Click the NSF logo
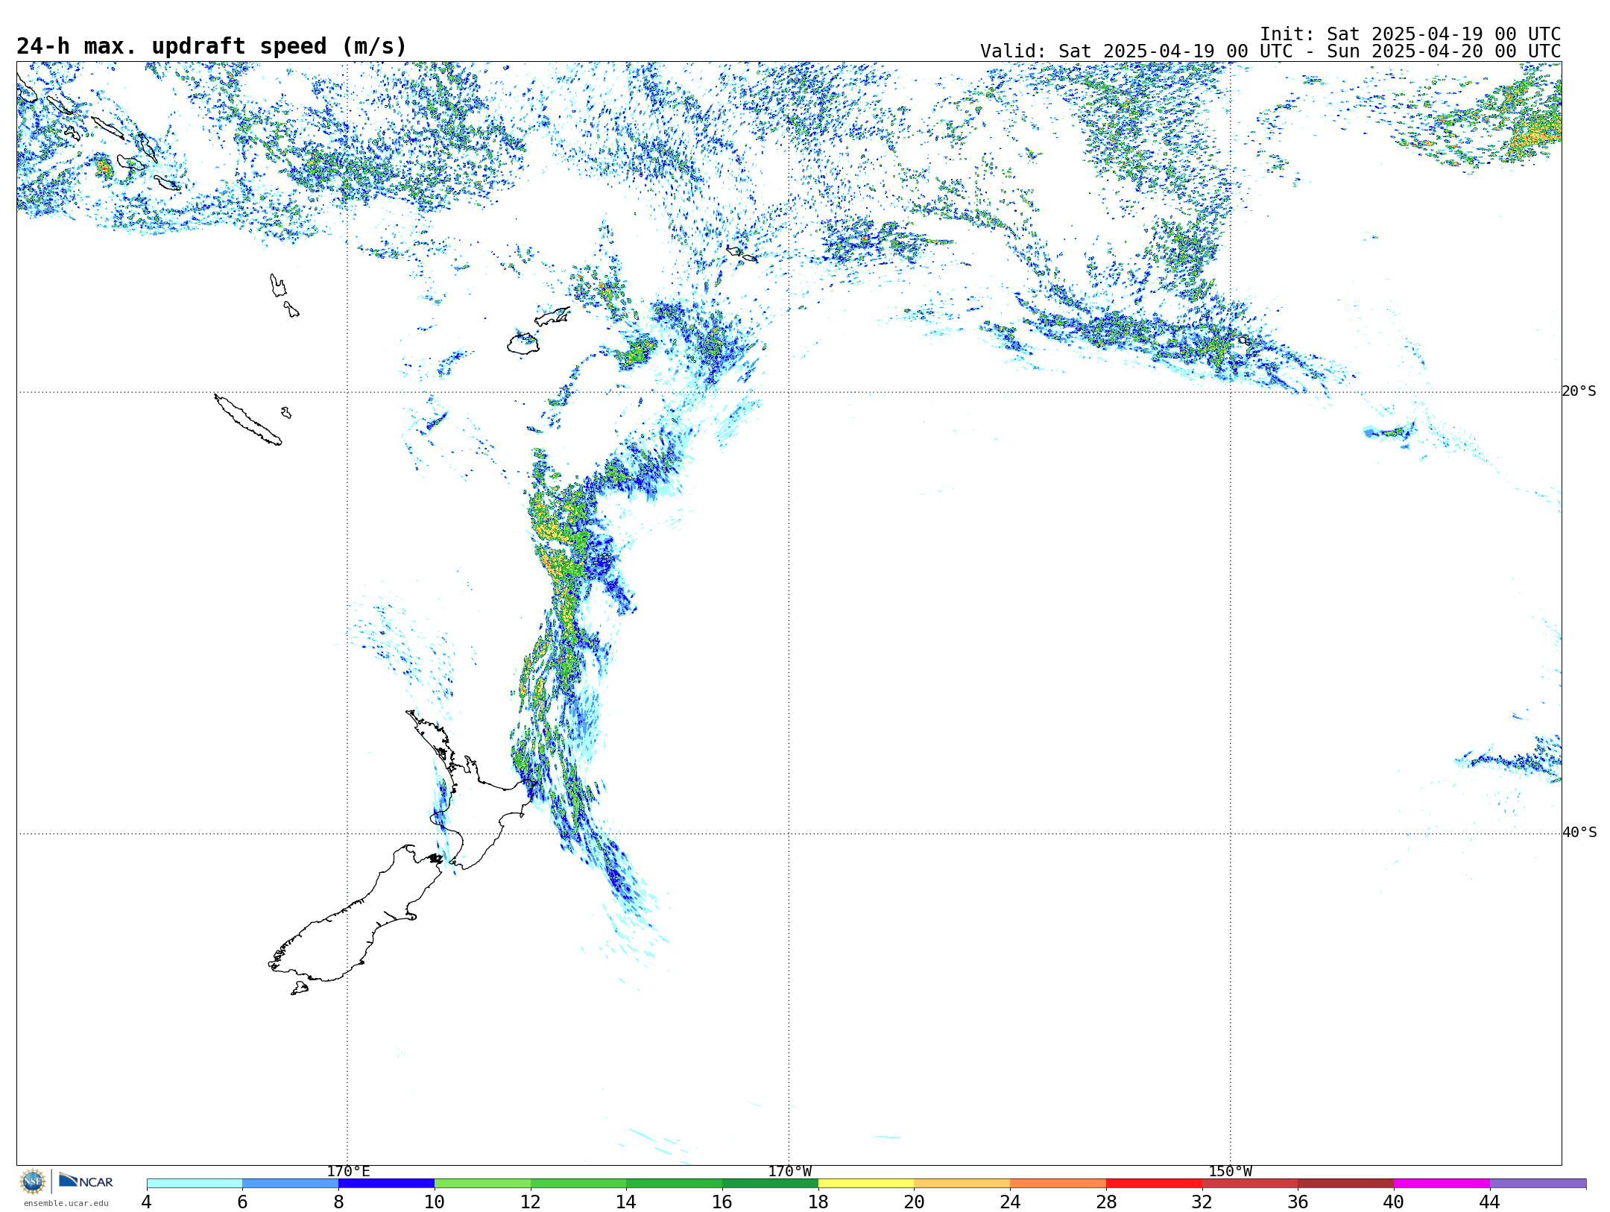 coord(33,1181)
